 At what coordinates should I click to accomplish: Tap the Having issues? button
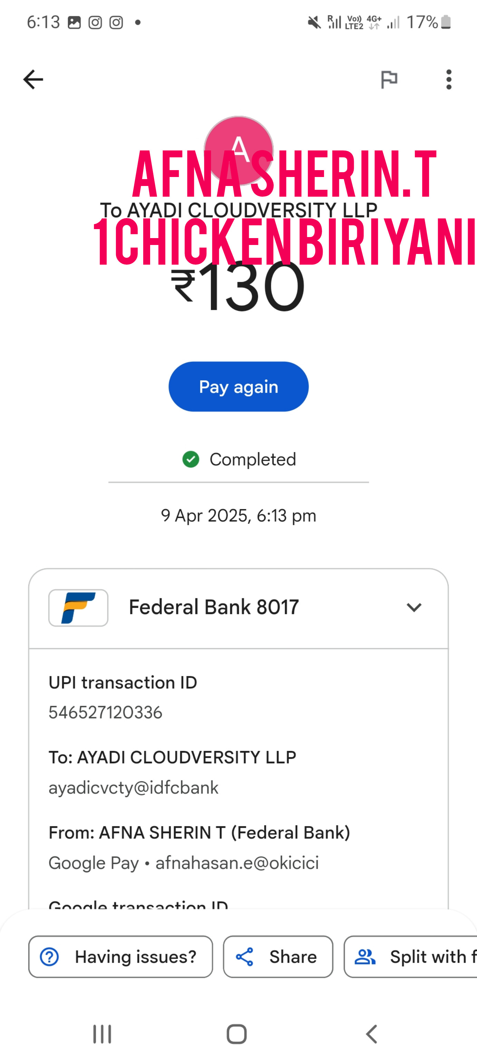[120, 957]
